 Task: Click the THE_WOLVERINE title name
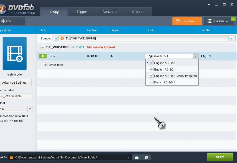pos(58,47)
